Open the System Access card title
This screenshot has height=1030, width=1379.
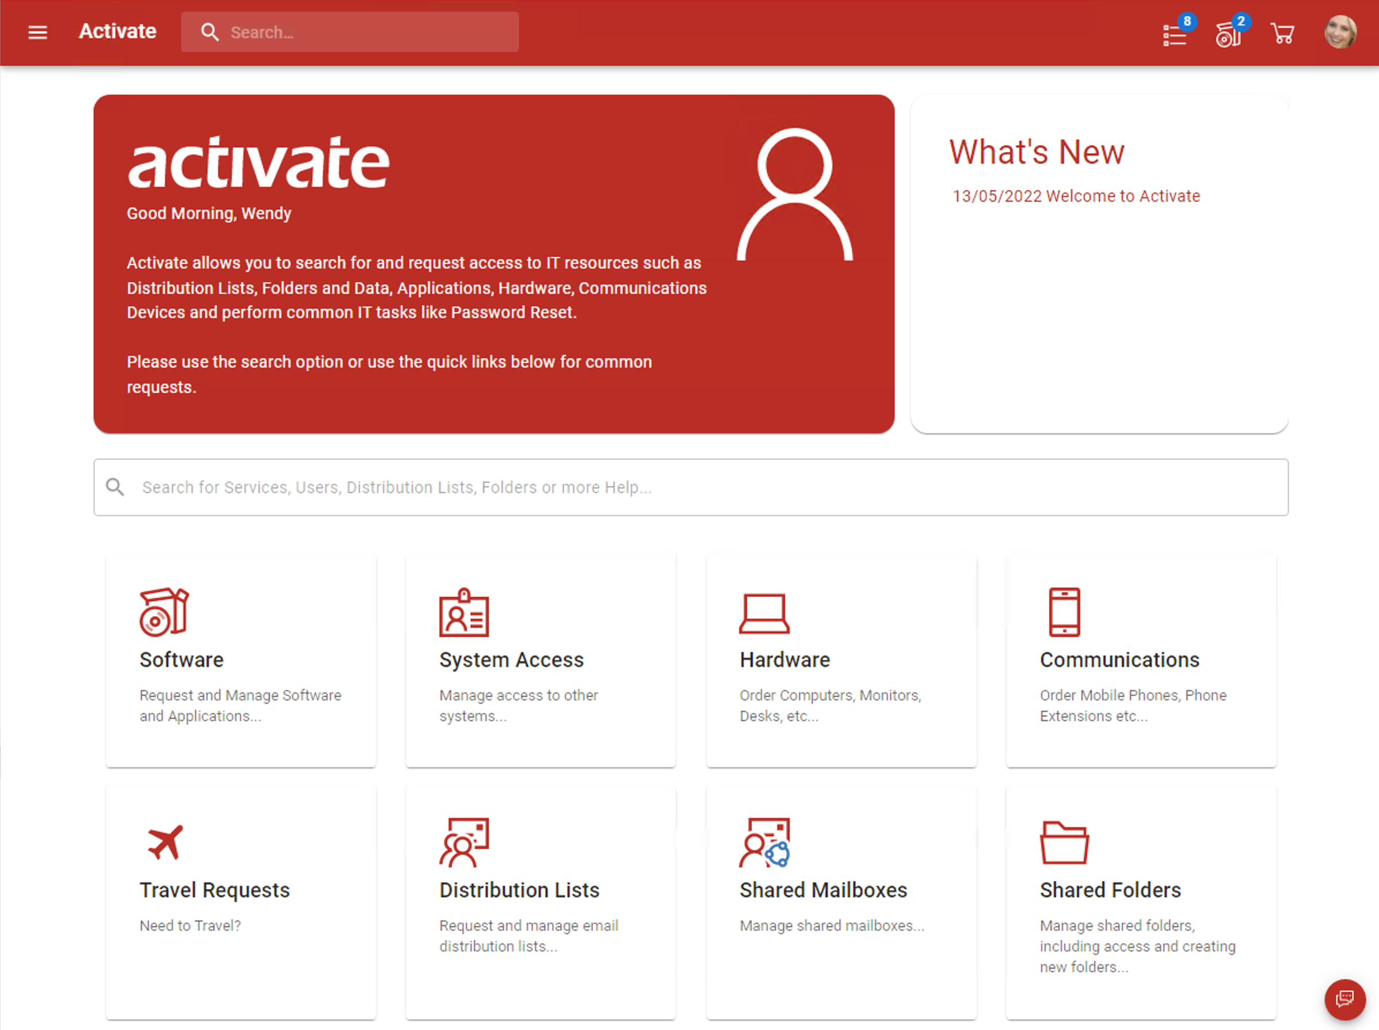click(511, 660)
